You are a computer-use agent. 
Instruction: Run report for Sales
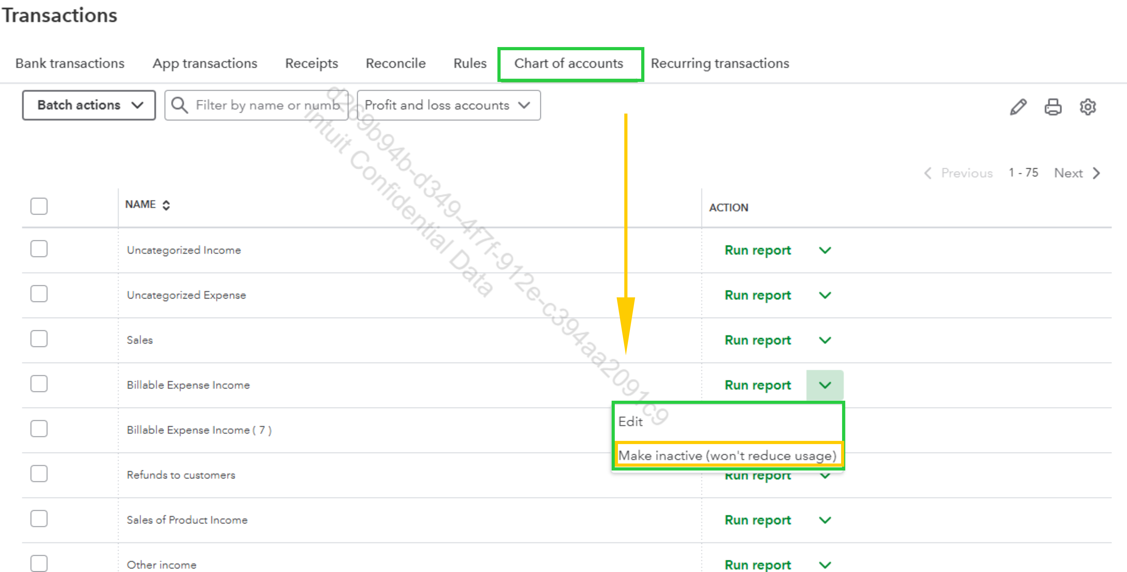[758, 340]
